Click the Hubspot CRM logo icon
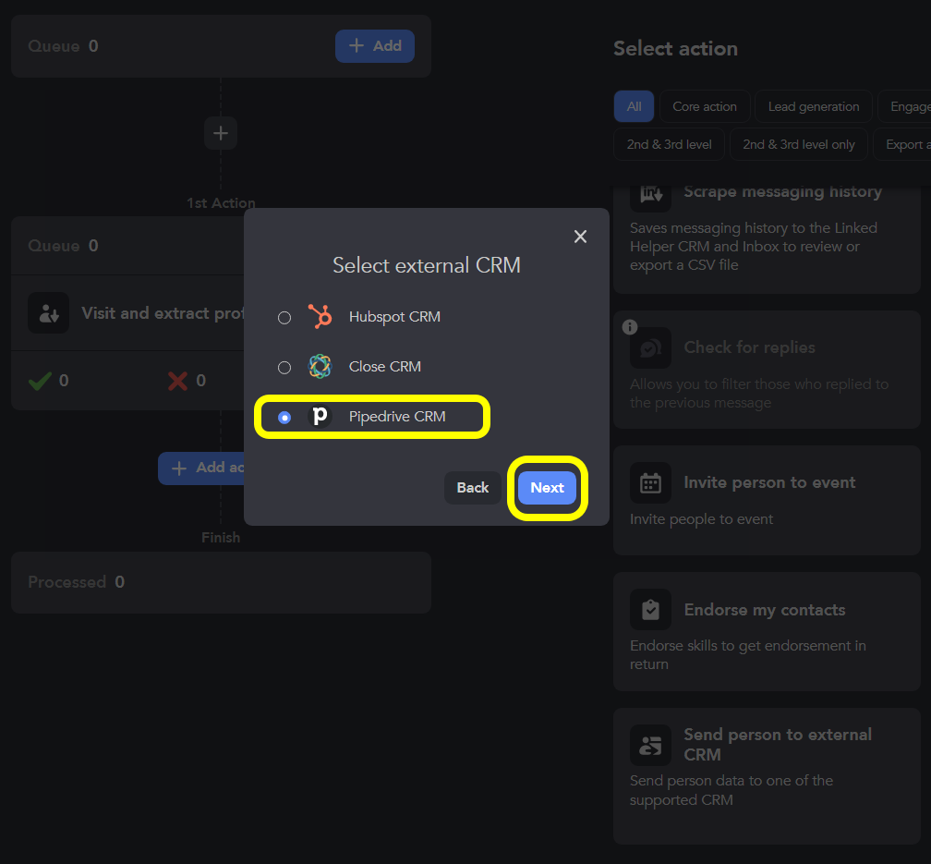The width and height of the screenshot is (931, 864). click(x=320, y=316)
